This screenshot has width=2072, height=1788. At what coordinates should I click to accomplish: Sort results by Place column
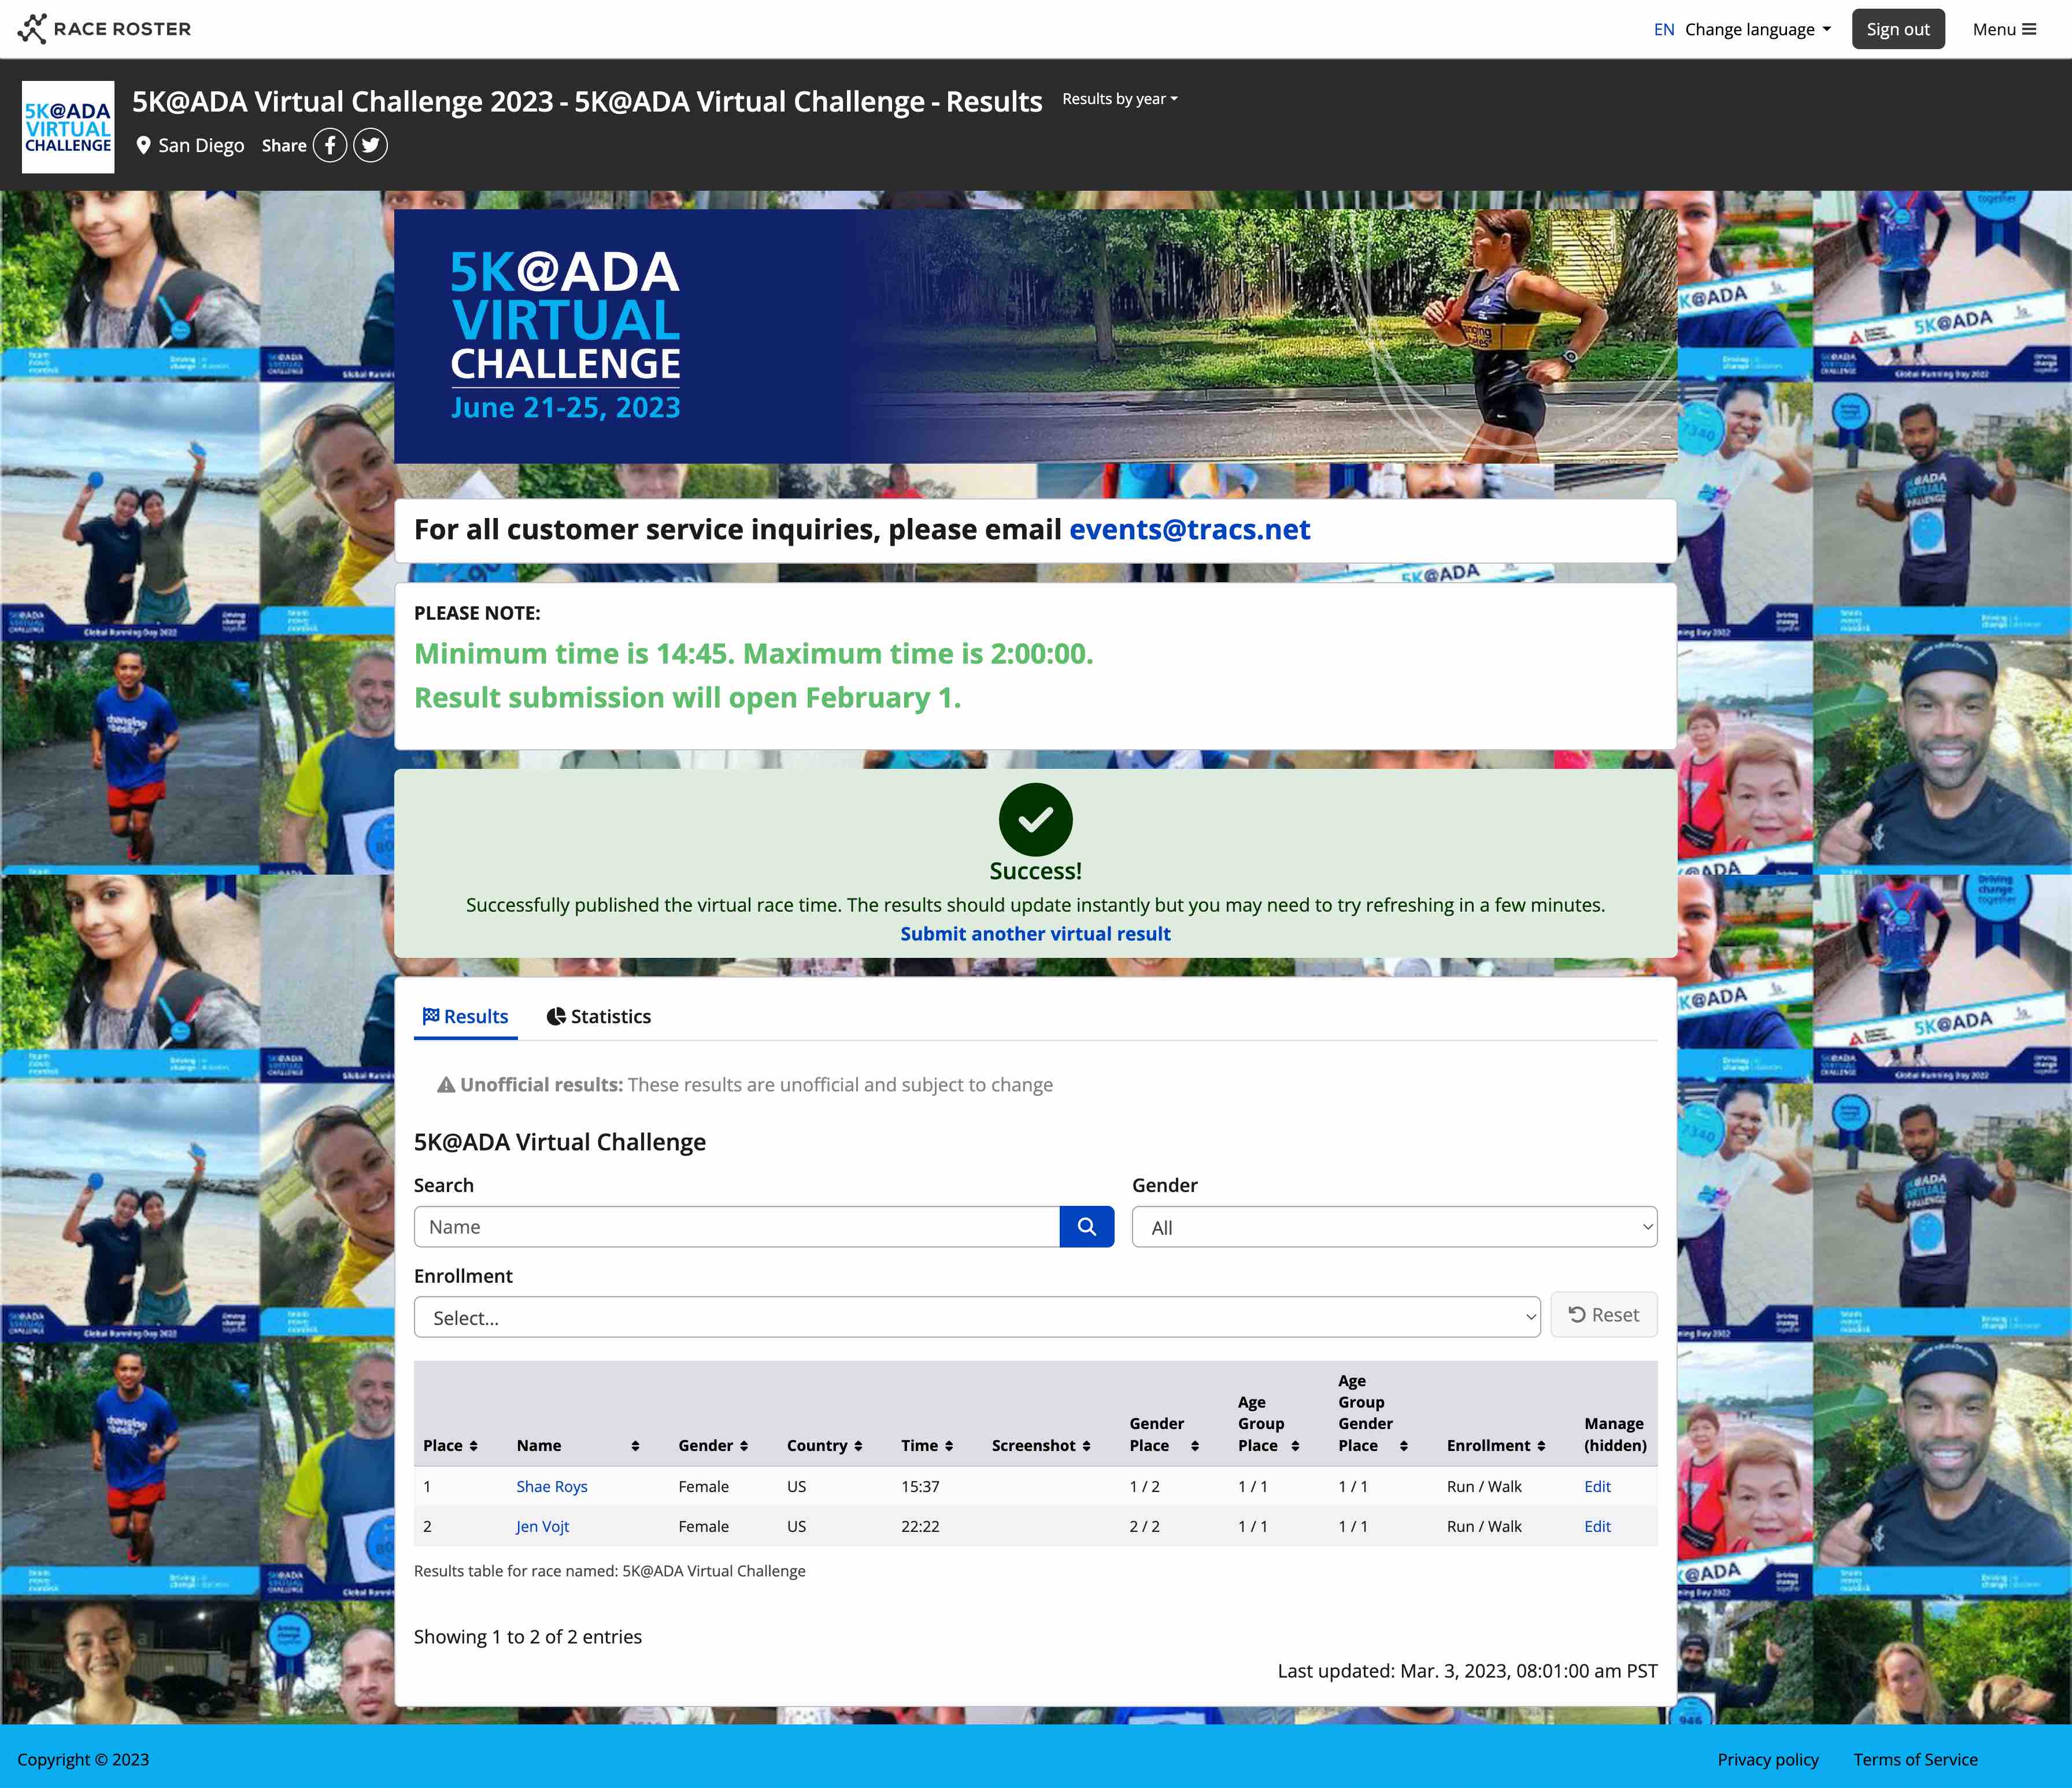click(450, 1446)
